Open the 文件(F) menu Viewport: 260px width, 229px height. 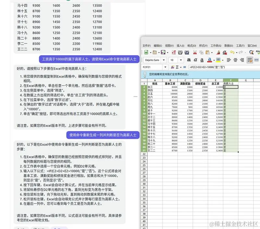pyautogui.click(x=147, y=46)
